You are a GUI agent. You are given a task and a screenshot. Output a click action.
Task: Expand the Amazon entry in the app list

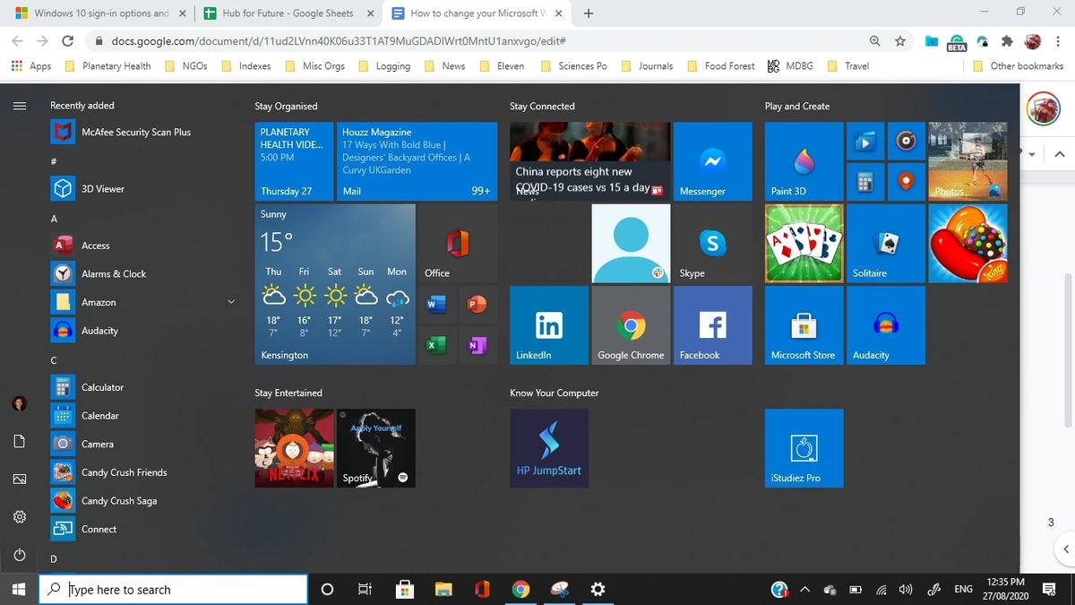click(x=231, y=302)
